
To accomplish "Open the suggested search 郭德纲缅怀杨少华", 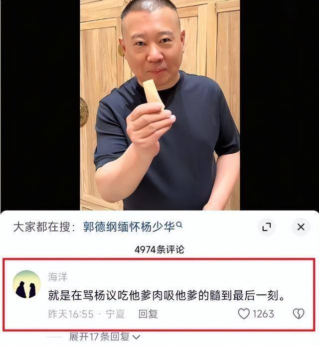I will (x=129, y=227).
